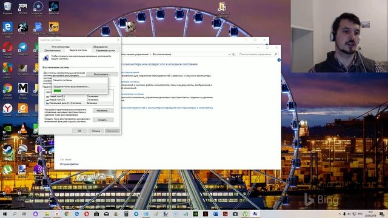Launch the DOOM desktop shortcut
This screenshot has width=388, height=218.
pos(23,8)
